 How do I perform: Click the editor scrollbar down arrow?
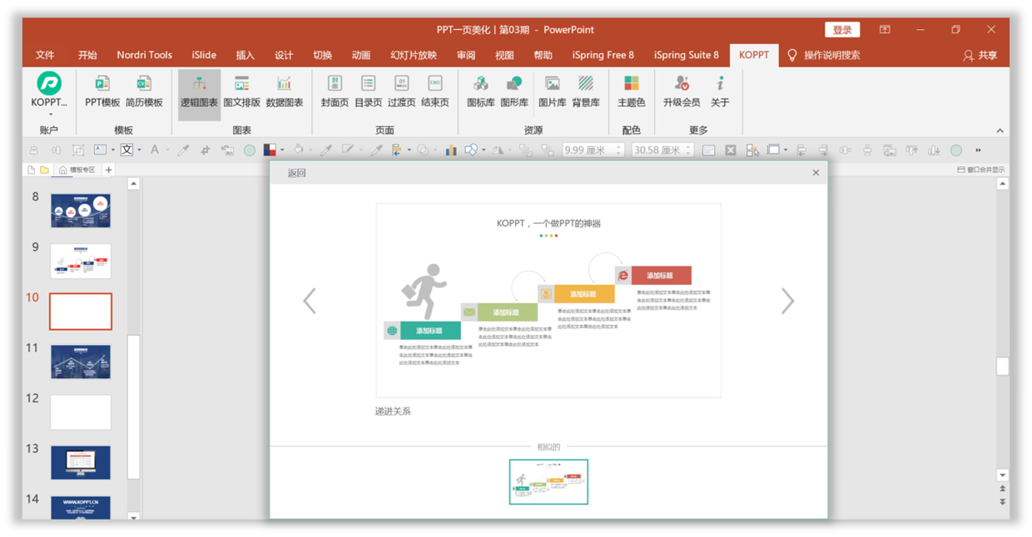click(1002, 475)
